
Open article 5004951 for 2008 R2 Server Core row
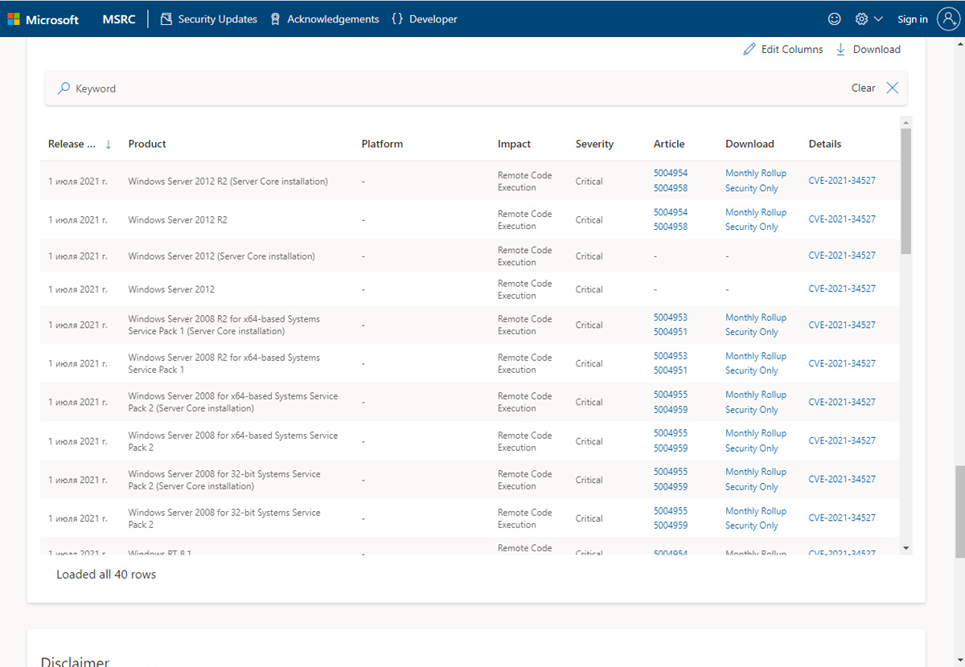(671, 332)
